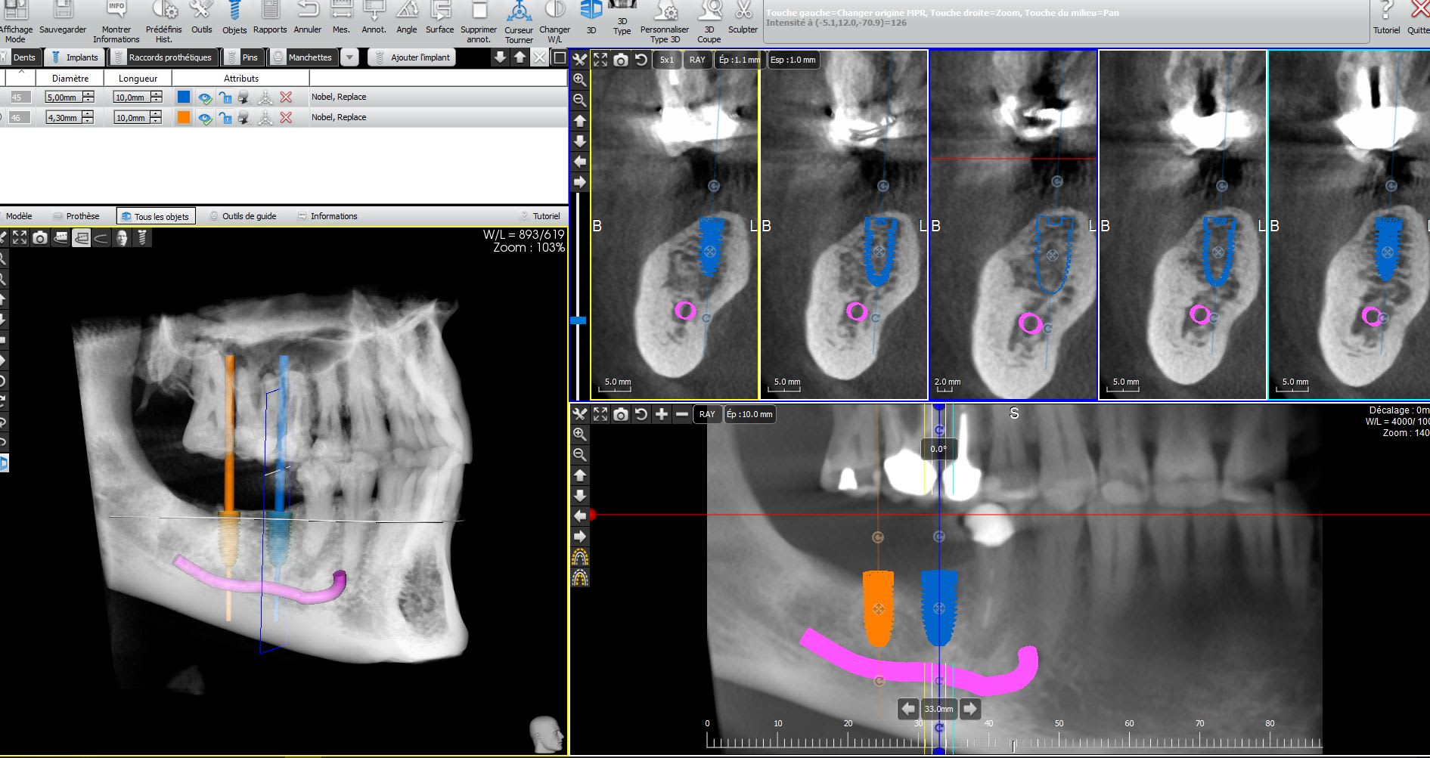Toggle the lock on implant 45
The width and height of the screenshot is (1430, 758).
click(225, 97)
